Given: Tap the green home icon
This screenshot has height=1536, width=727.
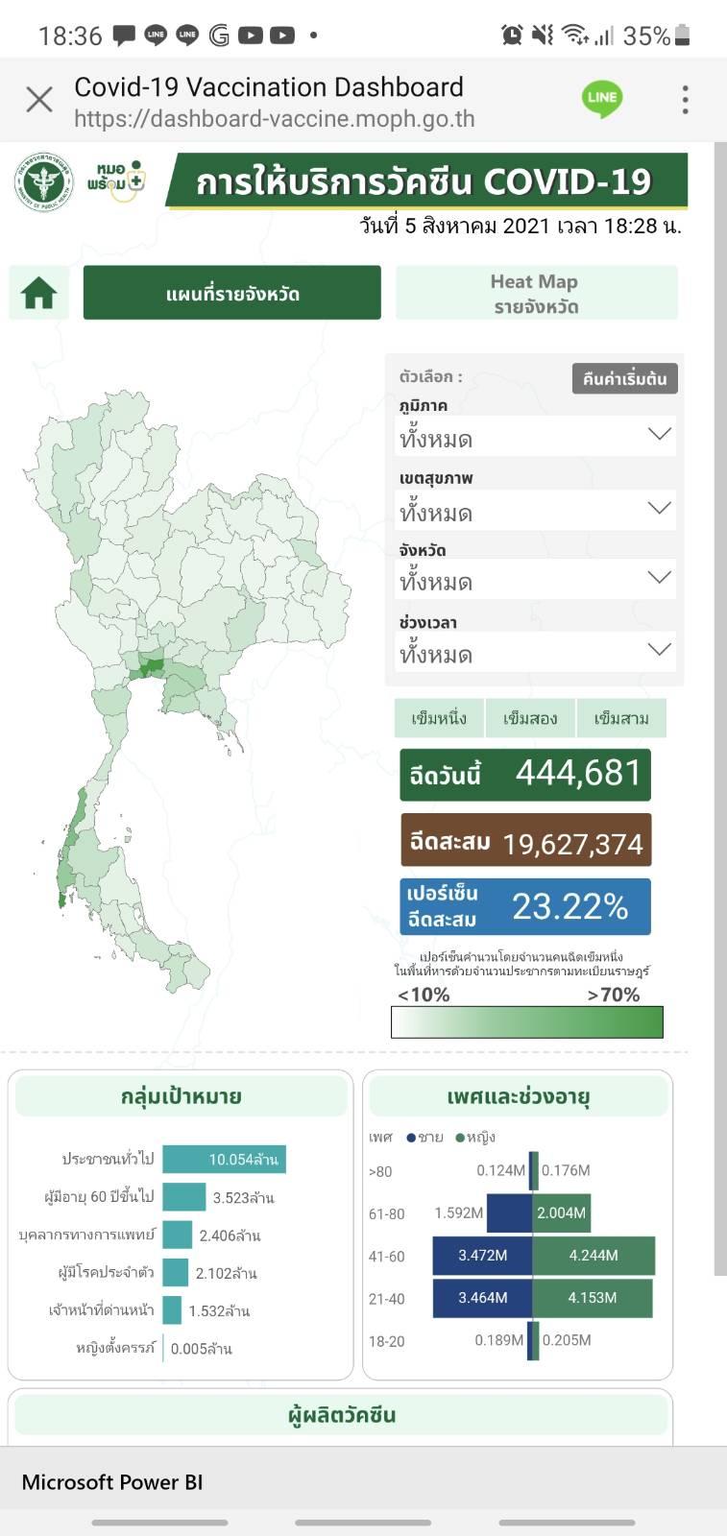Looking at the screenshot, I should (39, 293).
